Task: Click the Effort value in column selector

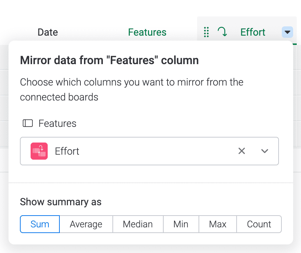Action: 67,151
